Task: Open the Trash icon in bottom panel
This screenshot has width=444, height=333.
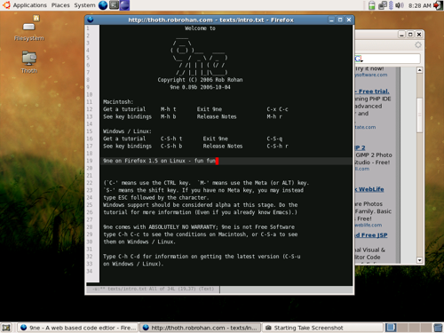Action: 438,328
